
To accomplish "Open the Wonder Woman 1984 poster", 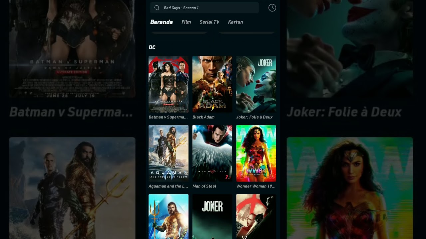I will 256,153.
